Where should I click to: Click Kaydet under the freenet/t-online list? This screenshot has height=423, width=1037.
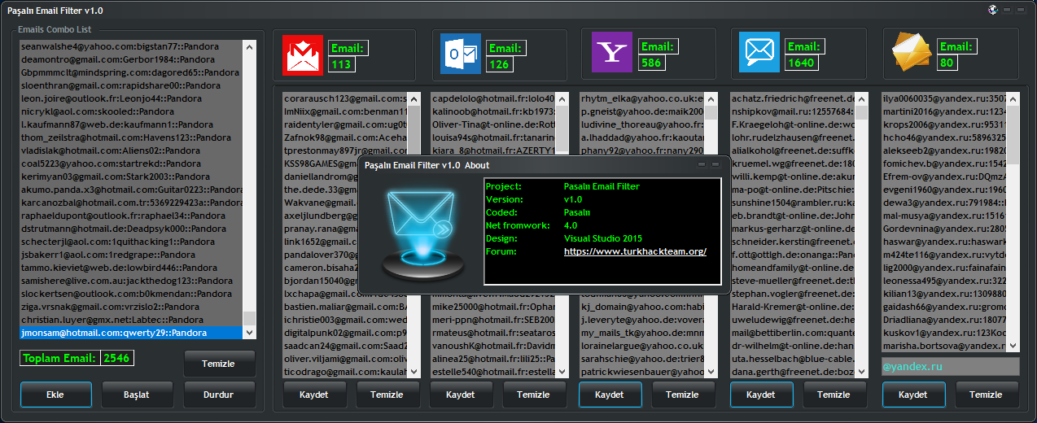point(761,395)
